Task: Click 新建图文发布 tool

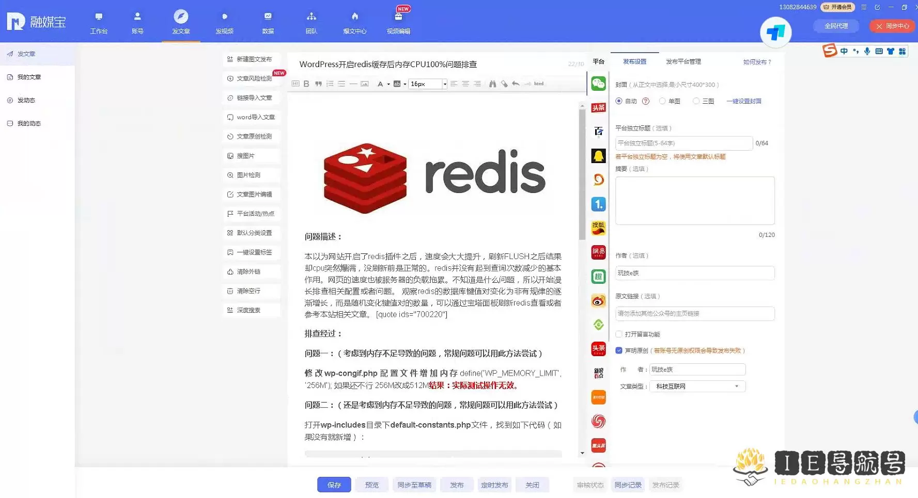Action: point(252,59)
